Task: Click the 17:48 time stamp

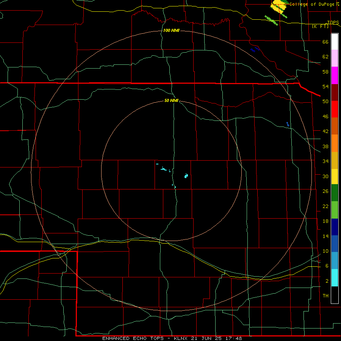Action: pos(234,338)
